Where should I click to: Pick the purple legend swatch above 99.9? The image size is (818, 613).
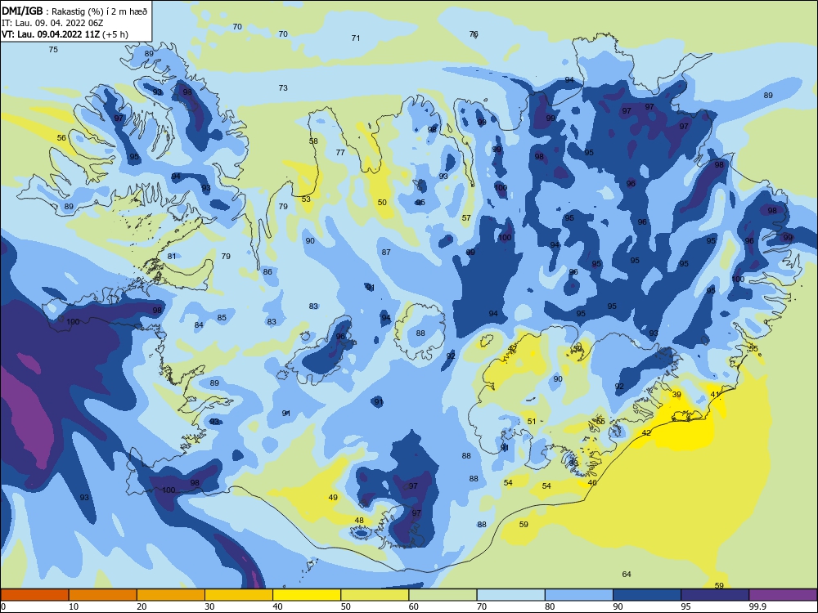(783, 595)
